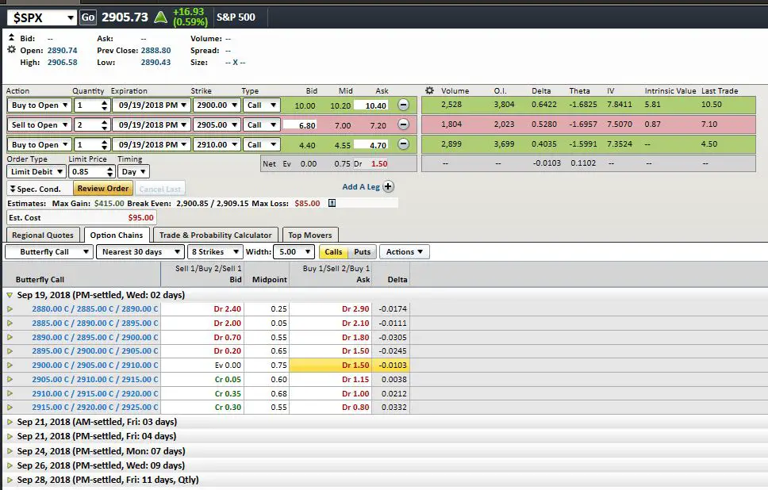768x490 pixels.
Task: Expand row 2915.00 C / 2920.00 C / 2925.00 C
Action: 10,408
